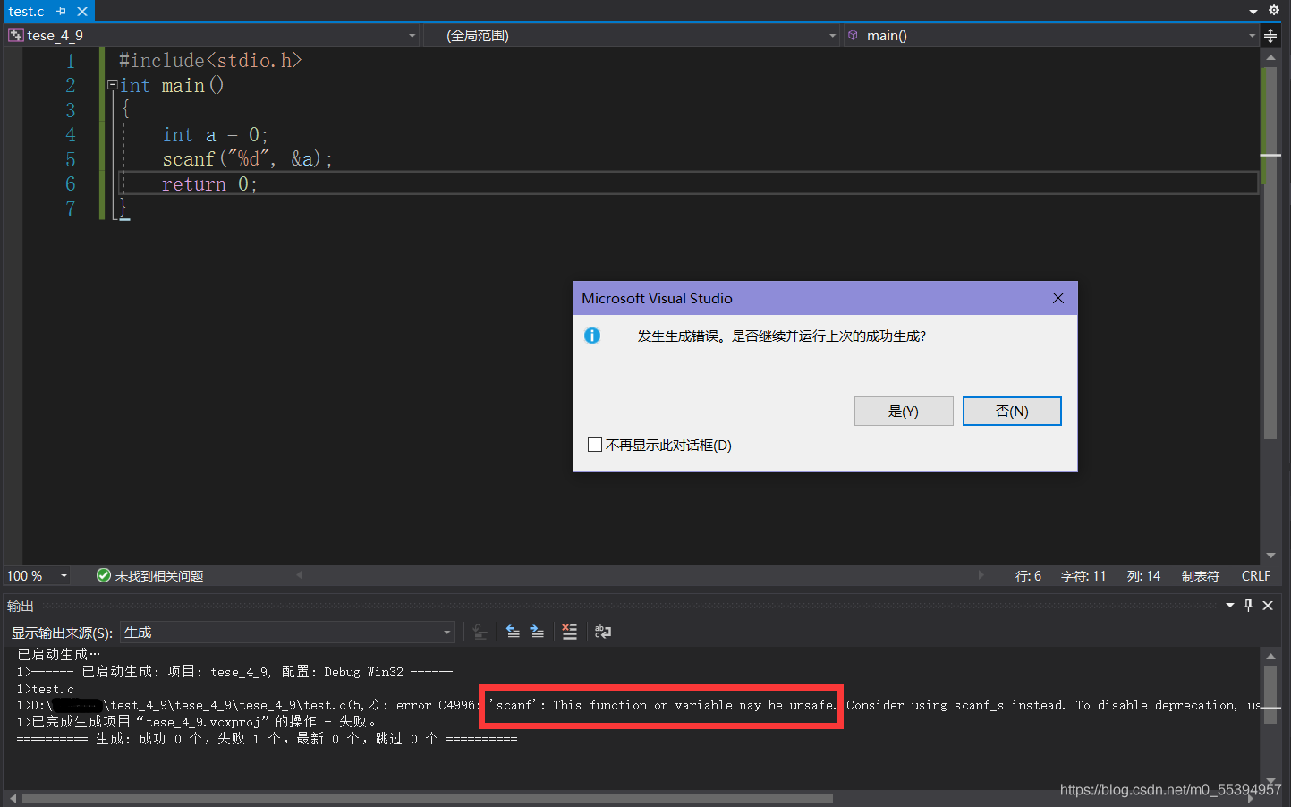Viewport: 1291px width, 807px height.
Task: Open editor tab settings gear
Action: [x=1274, y=10]
